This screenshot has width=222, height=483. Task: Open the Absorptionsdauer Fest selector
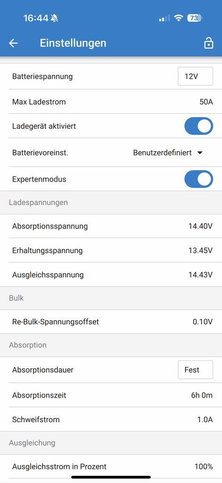(x=195, y=370)
